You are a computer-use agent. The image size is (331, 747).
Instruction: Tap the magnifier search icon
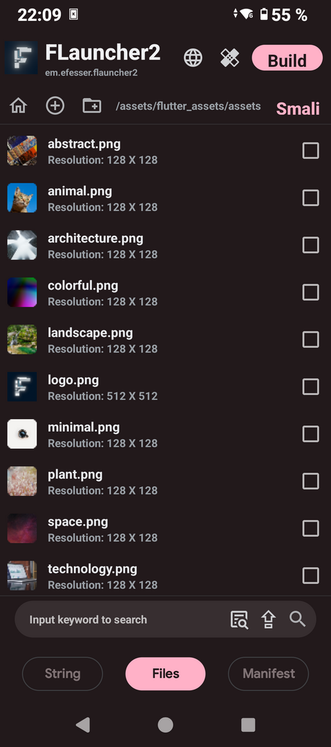[x=297, y=619]
